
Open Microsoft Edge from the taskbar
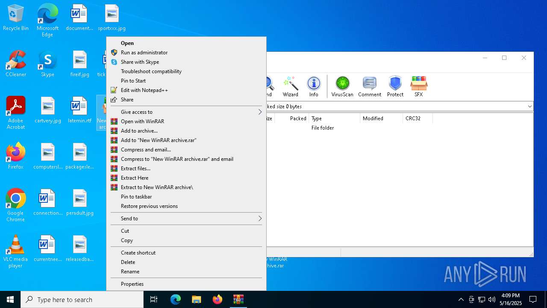pos(176,299)
